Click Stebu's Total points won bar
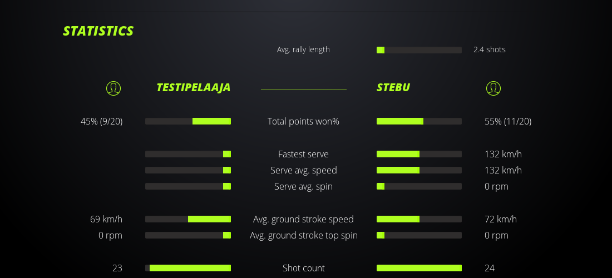Image resolution: width=612 pixels, height=278 pixels. pyautogui.click(x=419, y=121)
